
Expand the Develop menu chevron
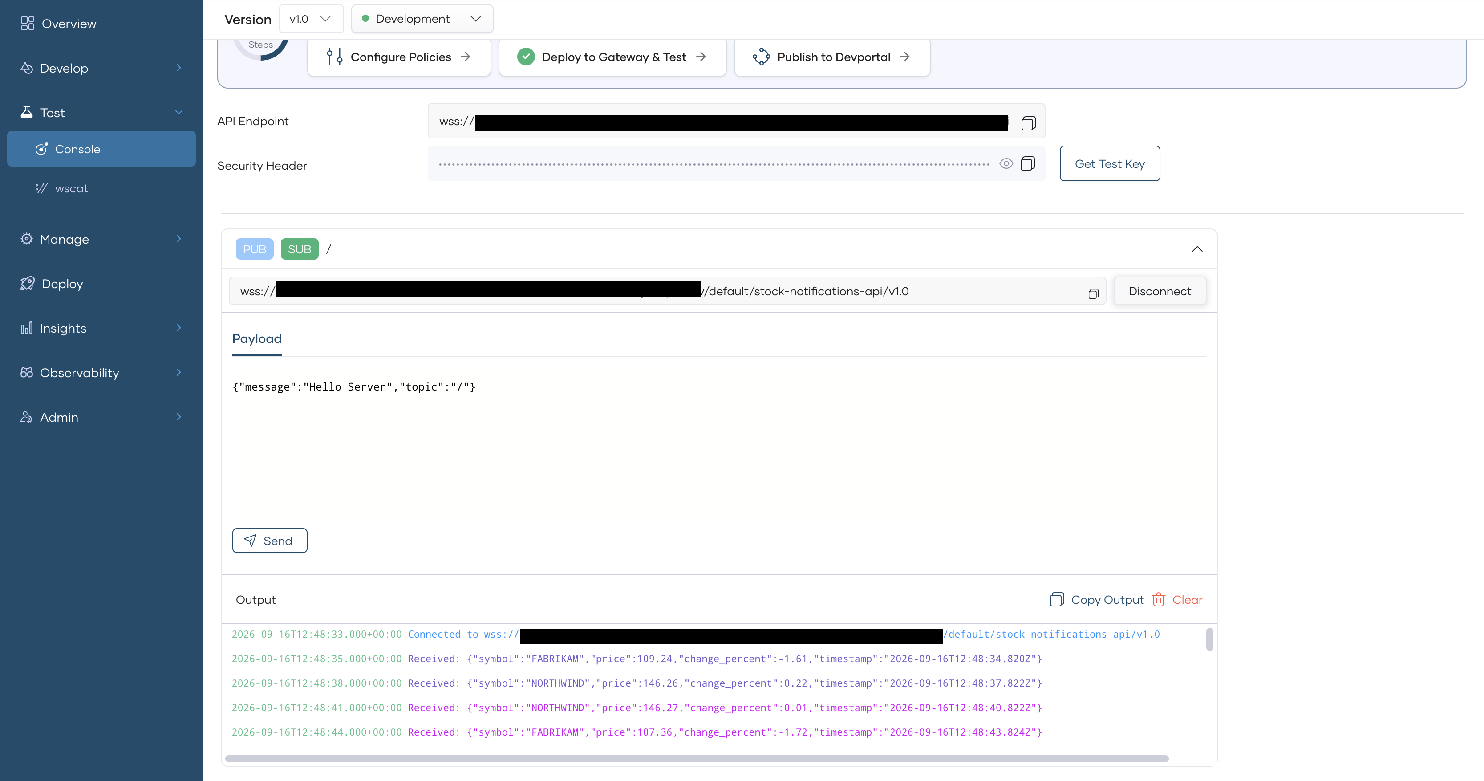coord(178,67)
